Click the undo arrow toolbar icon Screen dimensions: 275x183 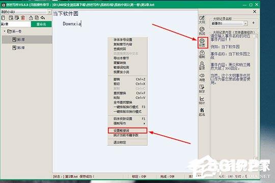click(x=43, y=18)
